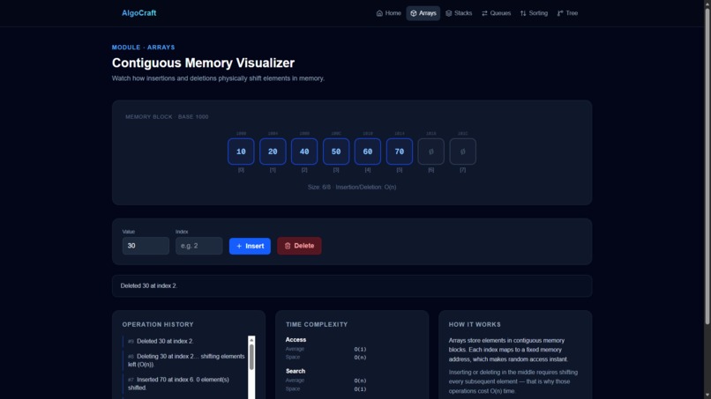Click the empty cell at index 7
Viewport: 711px width, 399px height.
[x=462, y=151]
